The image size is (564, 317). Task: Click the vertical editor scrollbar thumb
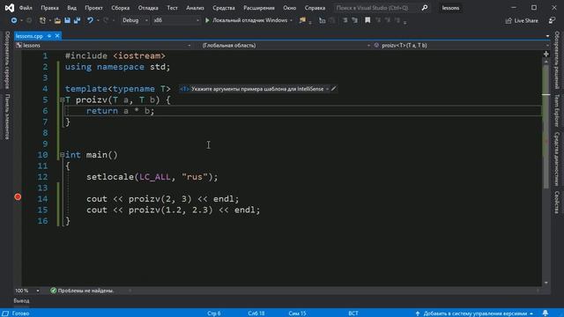[546, 126]
